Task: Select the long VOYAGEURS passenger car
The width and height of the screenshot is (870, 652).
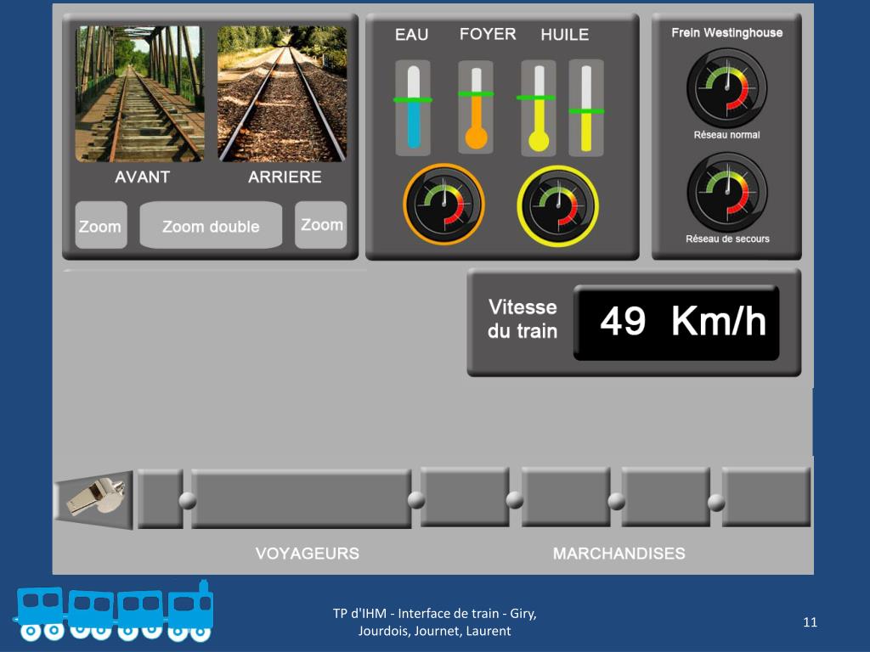Action: (x=302, y=498)
